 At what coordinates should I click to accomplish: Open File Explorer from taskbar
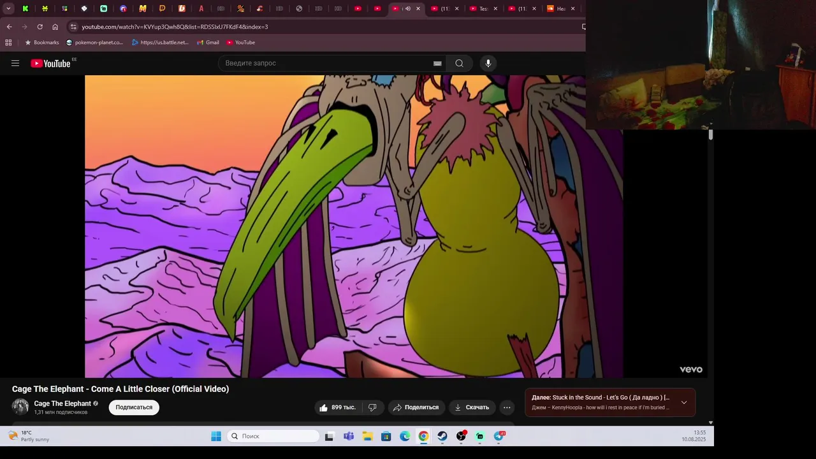[367, 436]
